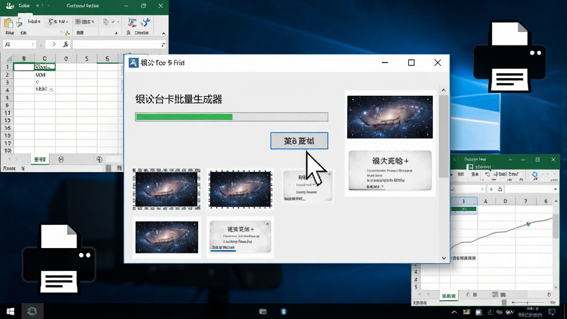567x319 pixels.
Task: Click the green filled cell in right Excel
Action: (x=463, y=209)
